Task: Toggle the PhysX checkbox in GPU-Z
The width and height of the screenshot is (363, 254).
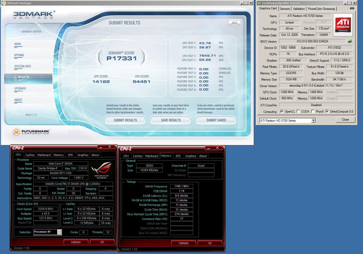Action: pyautogui.click(x=313, y=112)
